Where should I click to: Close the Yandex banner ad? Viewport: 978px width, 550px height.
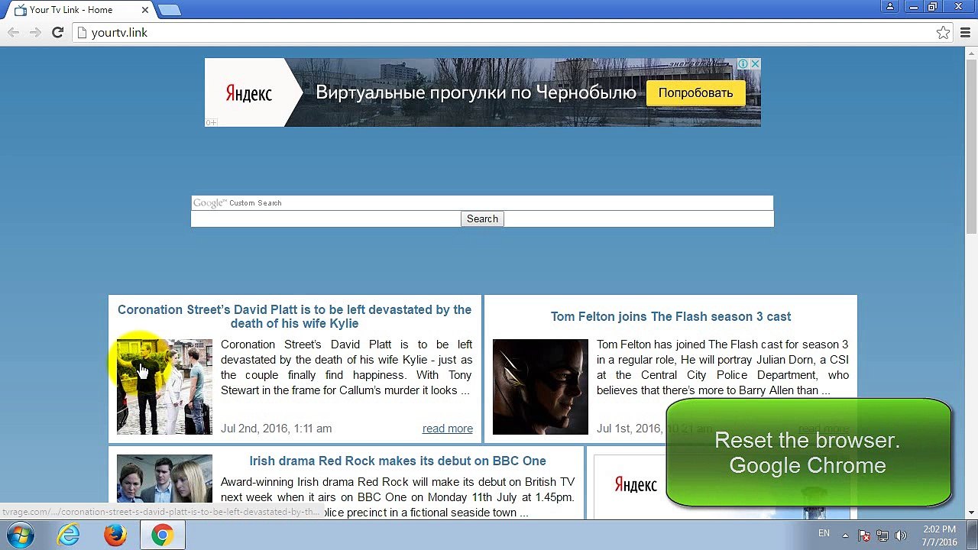tap(755, 64)
